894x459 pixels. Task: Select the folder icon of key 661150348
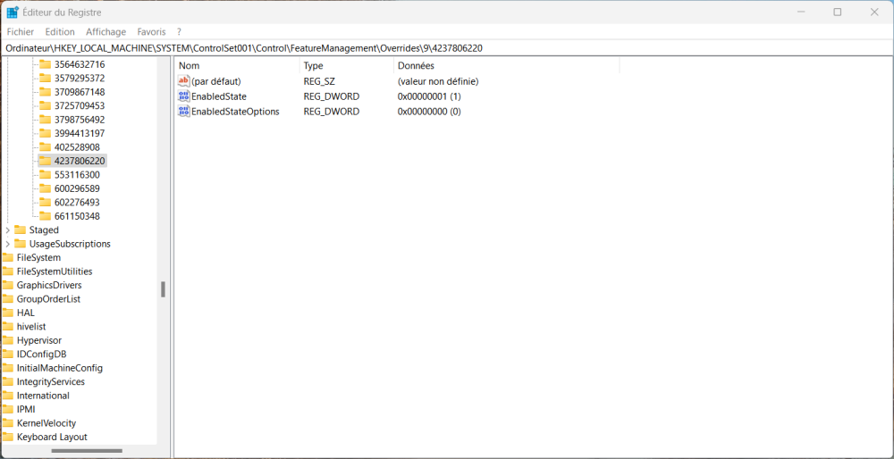[x=45, y=216]
